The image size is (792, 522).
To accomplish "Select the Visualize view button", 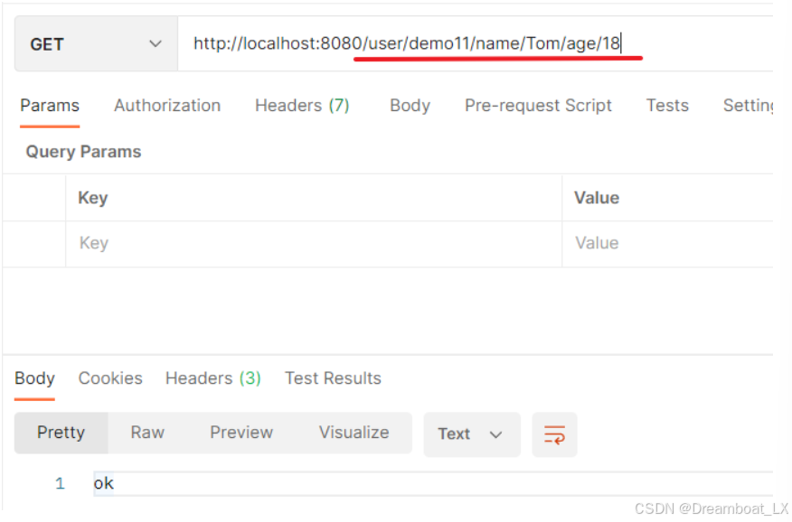I will point(354,433).
